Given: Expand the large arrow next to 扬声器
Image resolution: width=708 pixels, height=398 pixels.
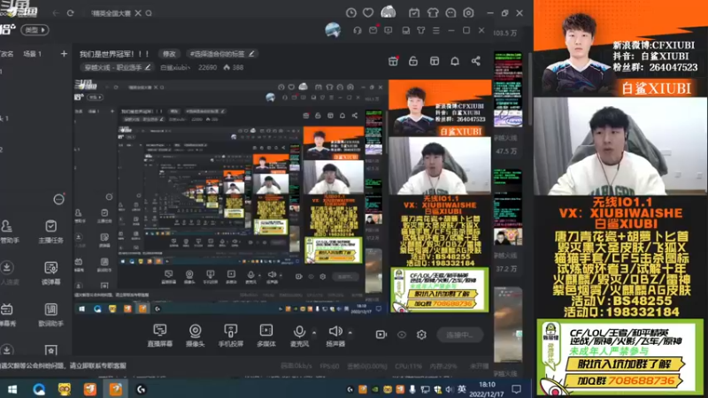Looking at the screenshot, I should point(350,333).
